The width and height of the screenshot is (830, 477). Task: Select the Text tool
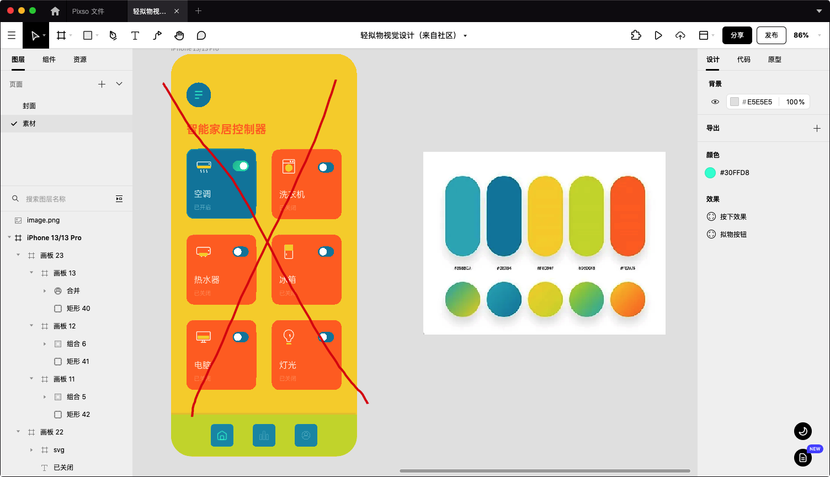(135, 35)
